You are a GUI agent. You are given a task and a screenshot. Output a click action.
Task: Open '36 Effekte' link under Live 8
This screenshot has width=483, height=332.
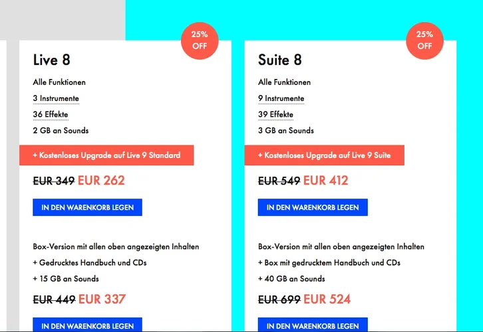[x=51, y=114]
